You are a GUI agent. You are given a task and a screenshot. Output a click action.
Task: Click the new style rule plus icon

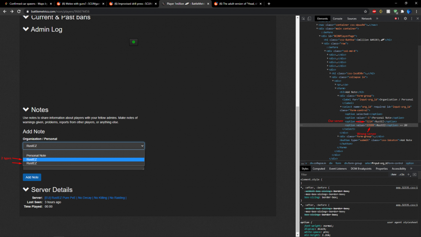(x=408, y=174)
